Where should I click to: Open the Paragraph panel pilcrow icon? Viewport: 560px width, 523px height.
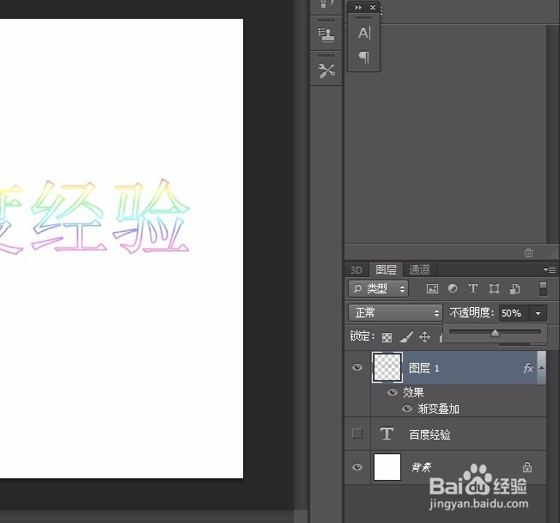click(x=364, y=57)
